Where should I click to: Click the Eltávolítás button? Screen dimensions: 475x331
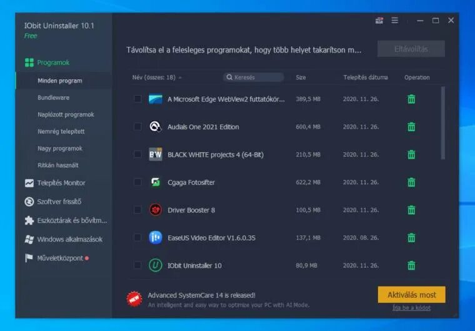[411, 49]
